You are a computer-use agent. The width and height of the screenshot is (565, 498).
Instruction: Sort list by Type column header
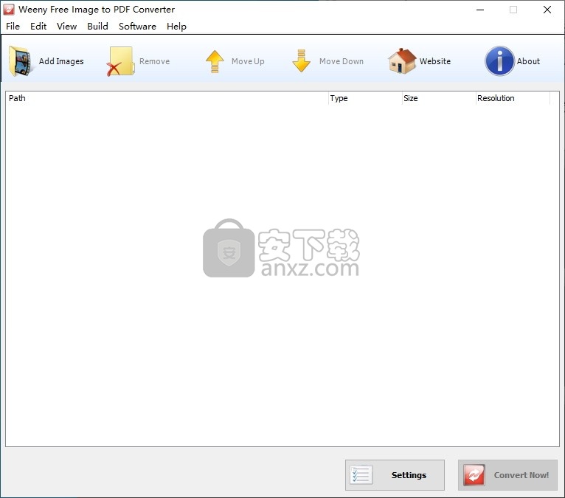(365, 98)
